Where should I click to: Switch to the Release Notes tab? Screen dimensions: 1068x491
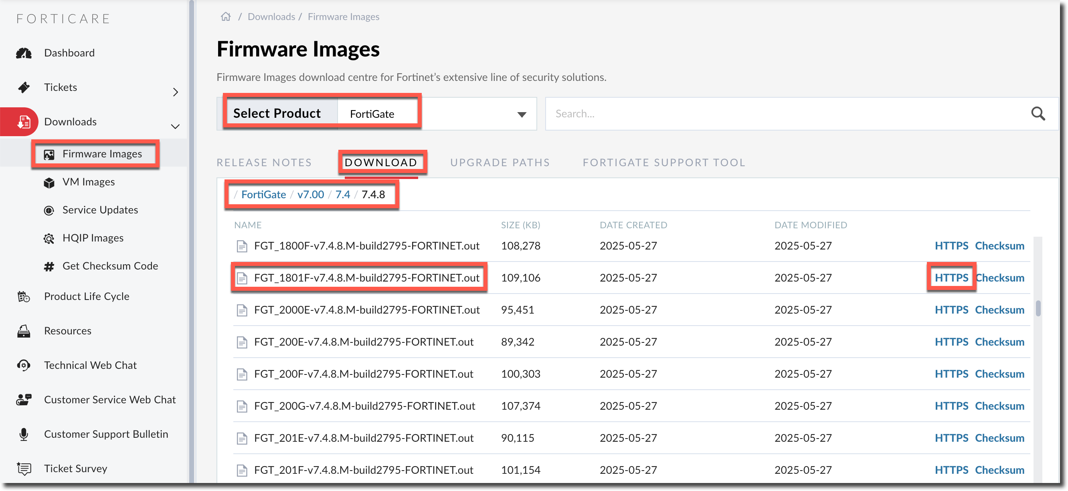[x=264, y=163]
